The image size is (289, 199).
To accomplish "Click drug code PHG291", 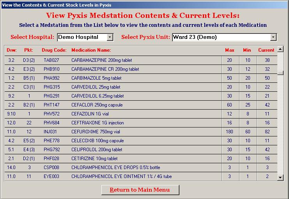I will [x=52, y=96].
